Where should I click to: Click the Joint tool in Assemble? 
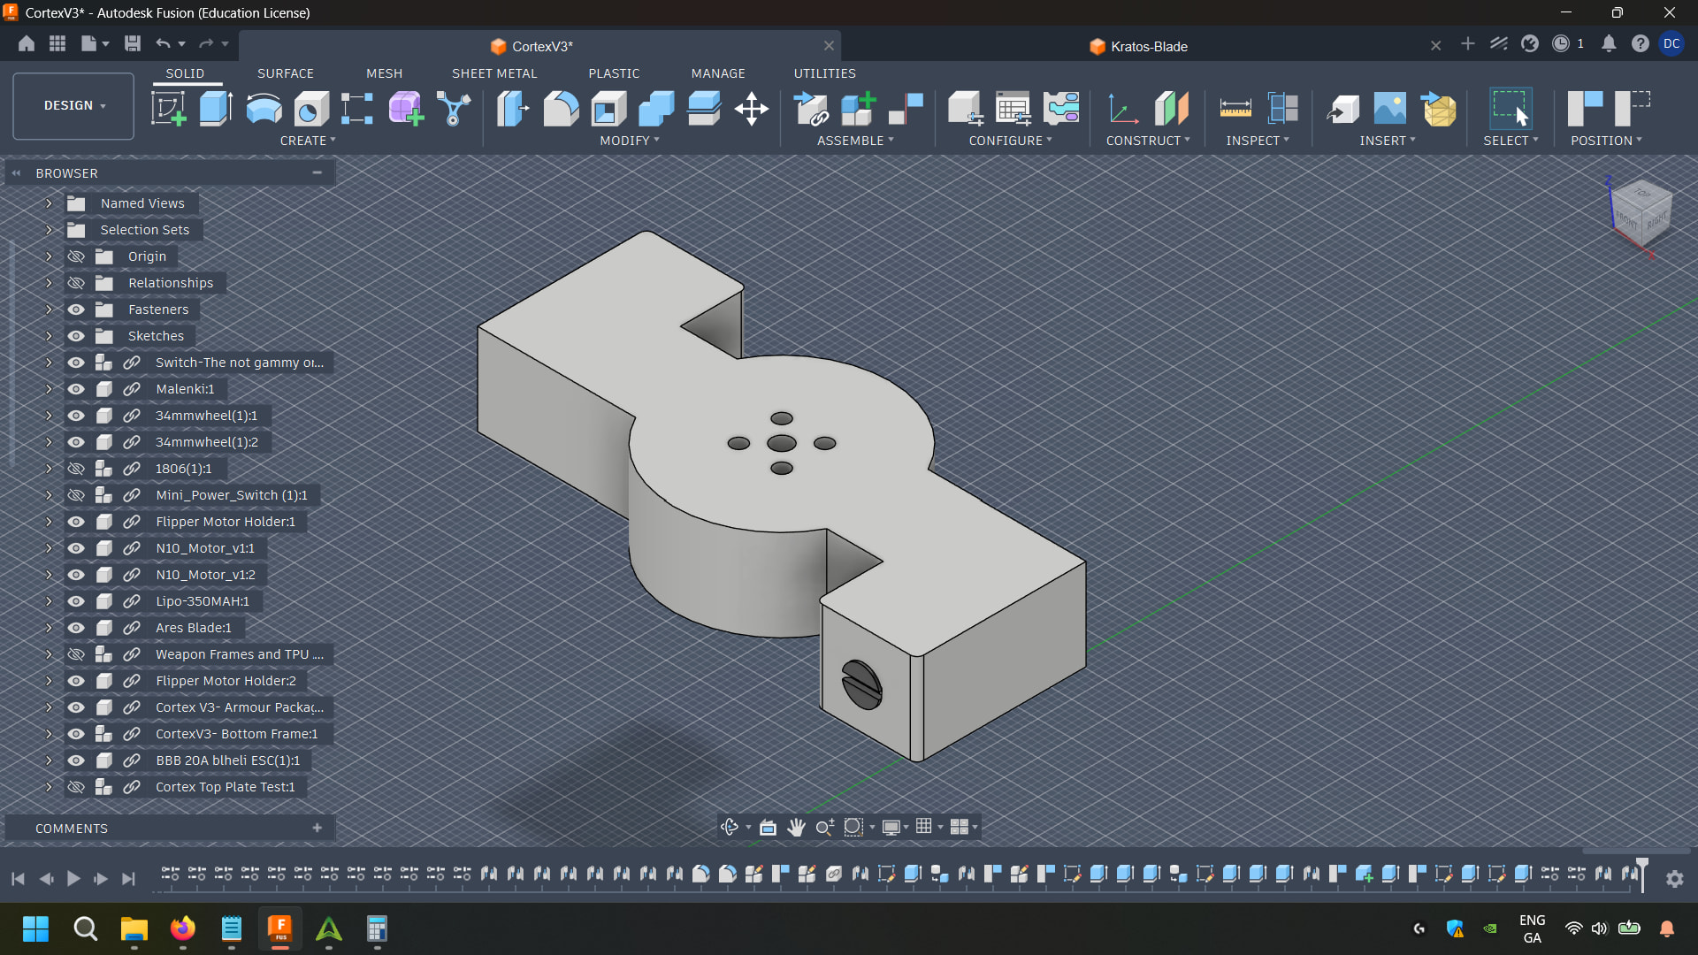[x=906, y=109]
